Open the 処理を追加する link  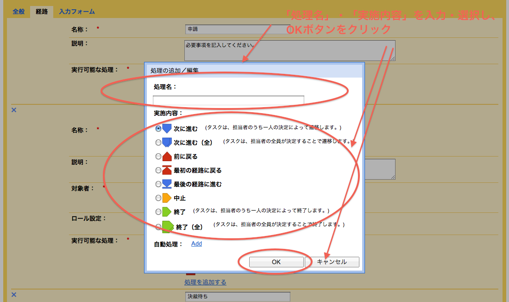pos(205,282)
